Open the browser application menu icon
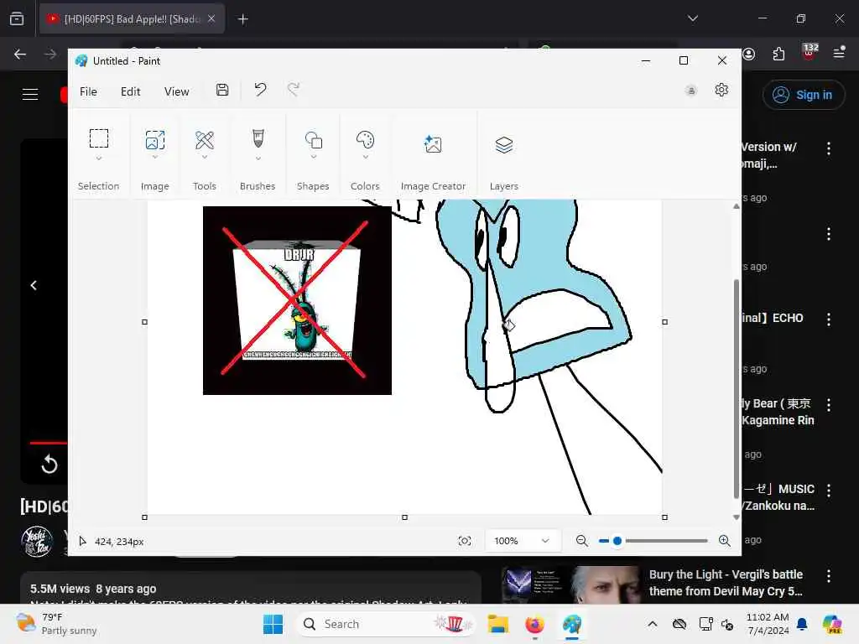This screenshot has width=859, height=644. tap(839, 53)
